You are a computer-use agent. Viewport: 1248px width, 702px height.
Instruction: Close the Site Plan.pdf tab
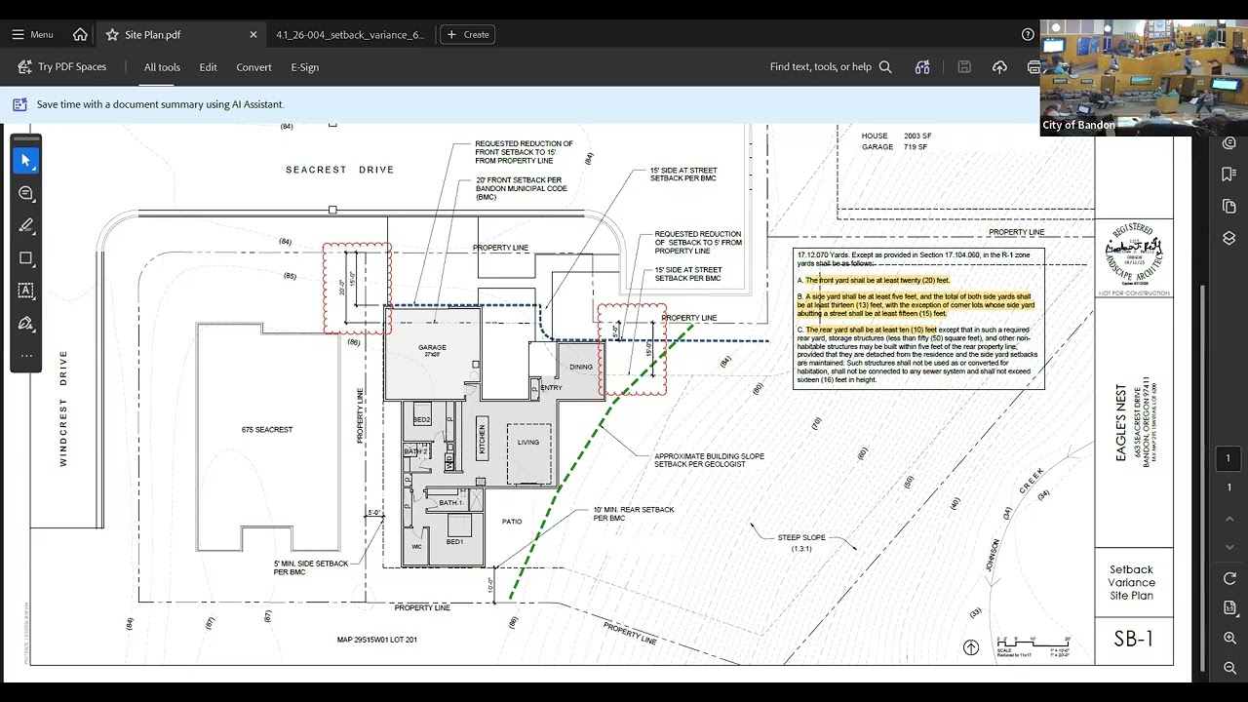click(x=253, y=34)
